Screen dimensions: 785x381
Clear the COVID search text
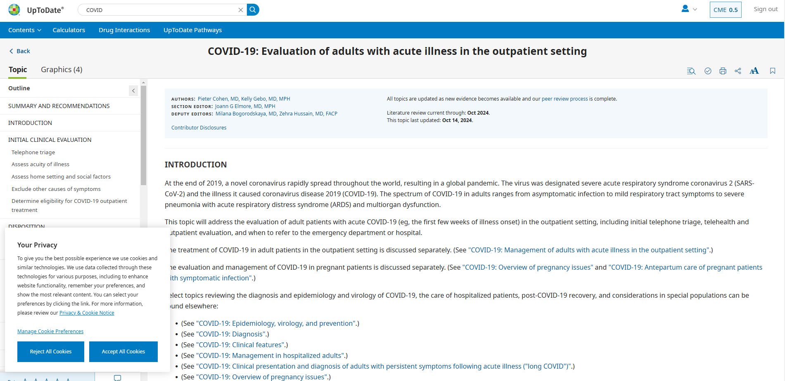(x=241, y=10)
